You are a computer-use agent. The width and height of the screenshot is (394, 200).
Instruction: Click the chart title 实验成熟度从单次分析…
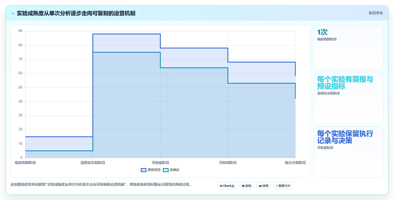[76, 13]
